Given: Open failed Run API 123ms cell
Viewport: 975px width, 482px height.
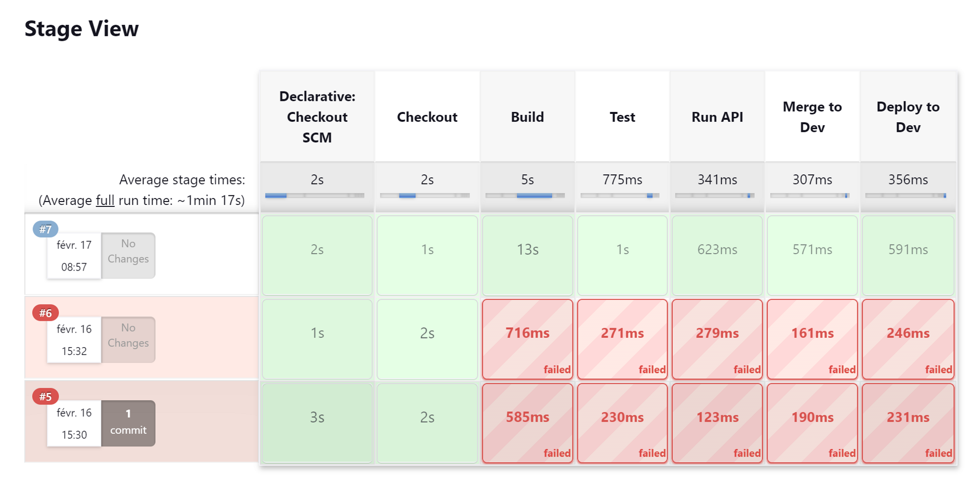Looking at the screenshot, I should point(717,423).
